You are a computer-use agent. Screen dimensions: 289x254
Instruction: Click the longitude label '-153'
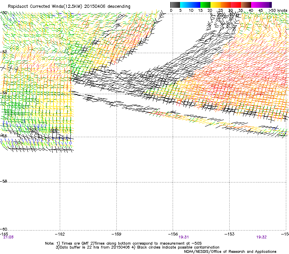point(230,234)
